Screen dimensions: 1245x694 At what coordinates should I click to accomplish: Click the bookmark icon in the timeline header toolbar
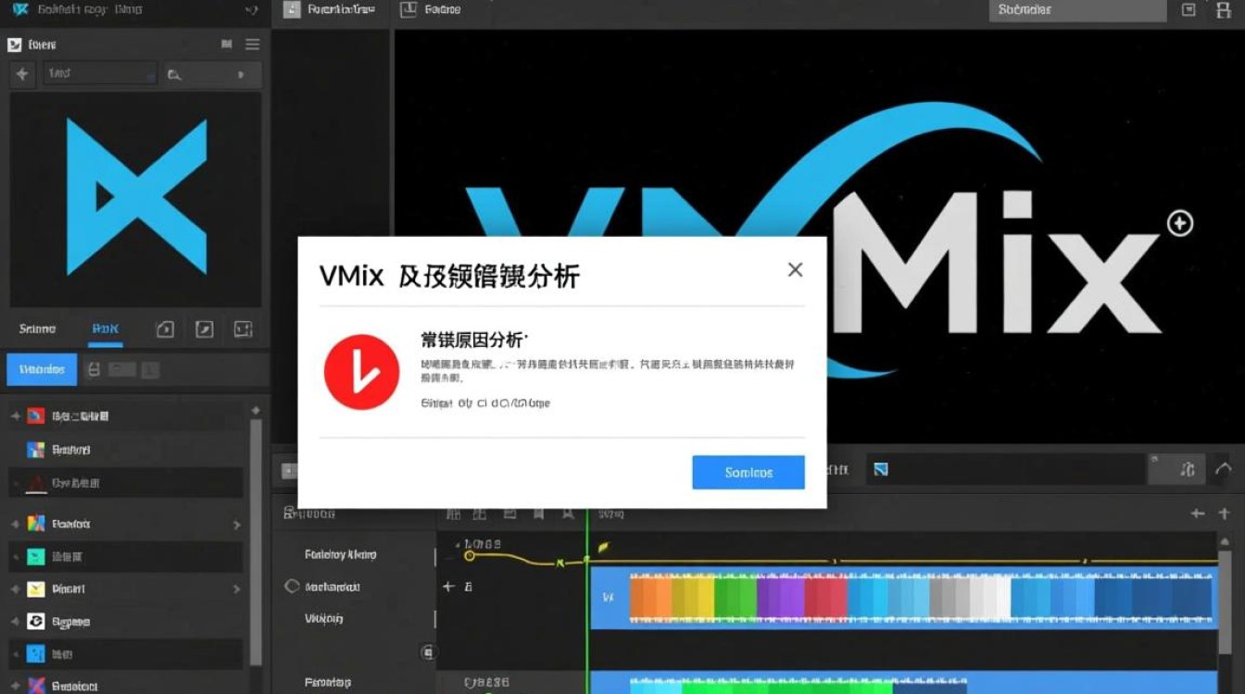pos(537,514)
